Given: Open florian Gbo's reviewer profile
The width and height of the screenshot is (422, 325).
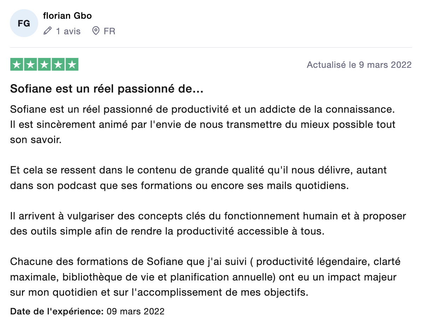Looking at the screenshot, I should (x=67, y=16).
